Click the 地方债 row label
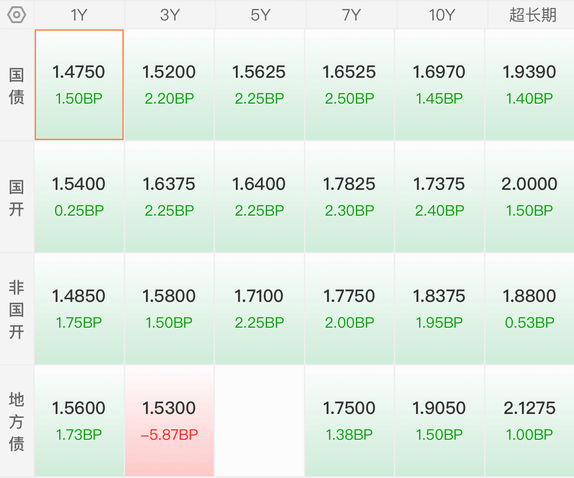 tap(16, 422)
